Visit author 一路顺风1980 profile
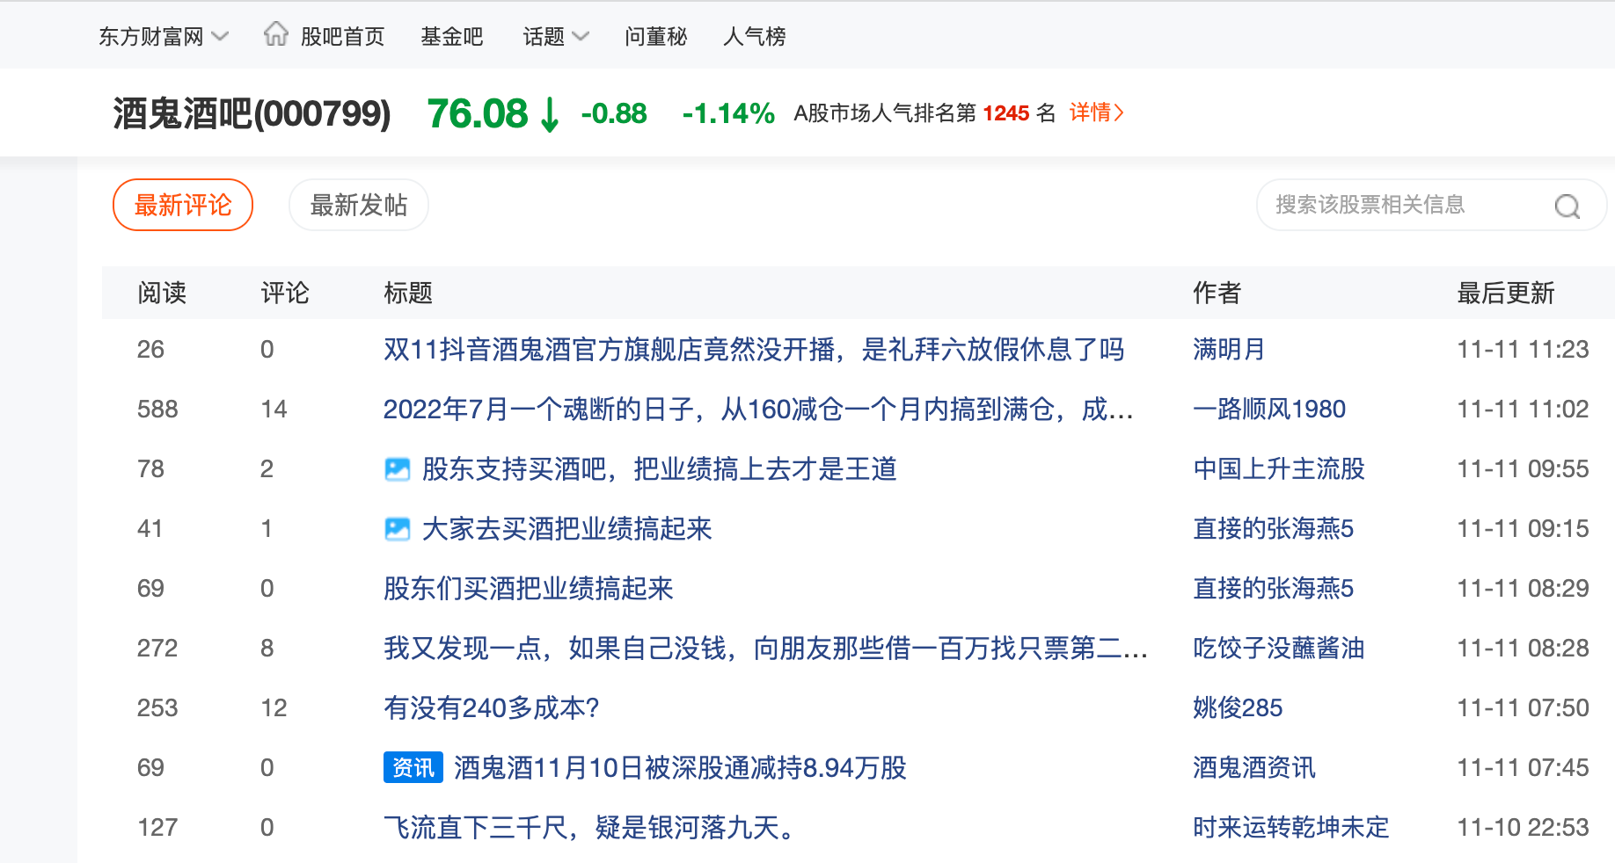The width and height of the screenshot is (1615, 863). coord(1269,410)
